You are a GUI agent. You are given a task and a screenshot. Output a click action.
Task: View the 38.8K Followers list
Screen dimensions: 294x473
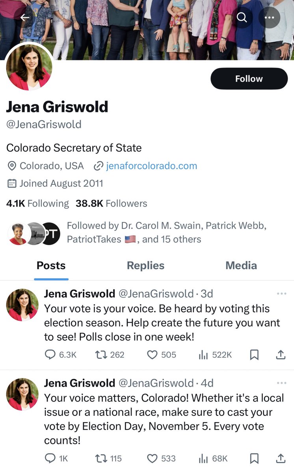coord(111,203)
